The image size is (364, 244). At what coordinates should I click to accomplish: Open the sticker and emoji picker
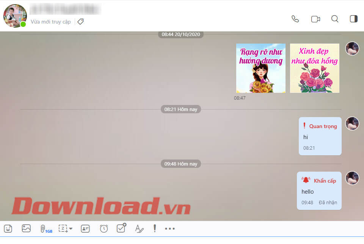pyautogui.click(x=8, y=228)
